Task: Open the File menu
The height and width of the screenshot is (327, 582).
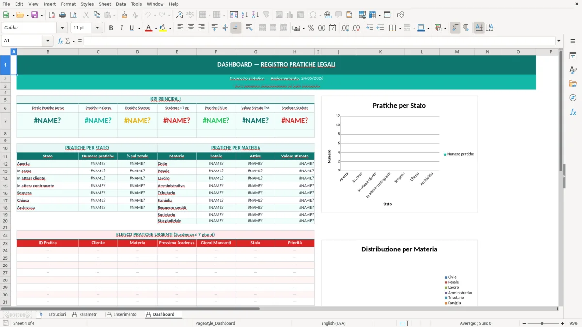Action: pos(6,4)
